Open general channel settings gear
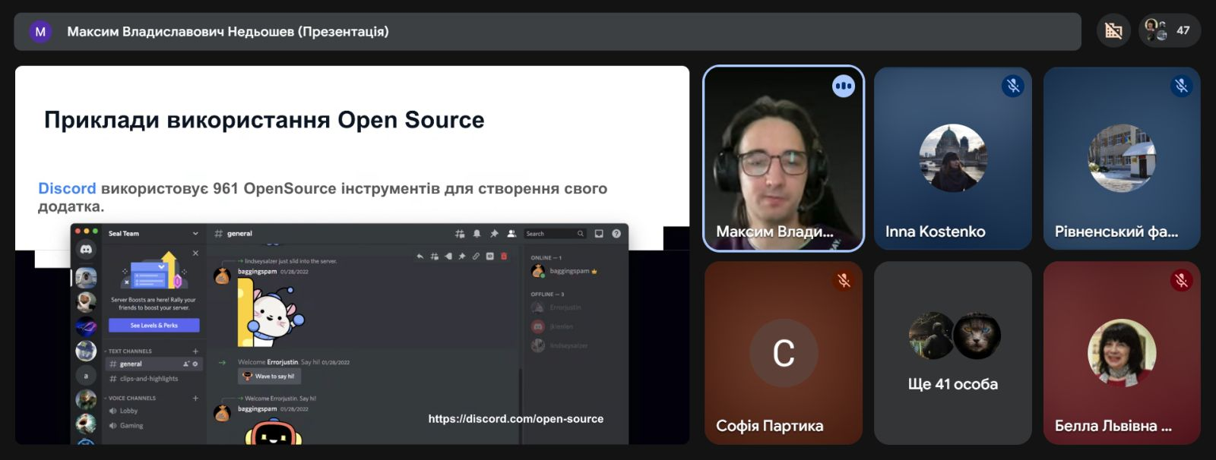Viewport: 1216px width, 460px height. click(x=195, y=364)
